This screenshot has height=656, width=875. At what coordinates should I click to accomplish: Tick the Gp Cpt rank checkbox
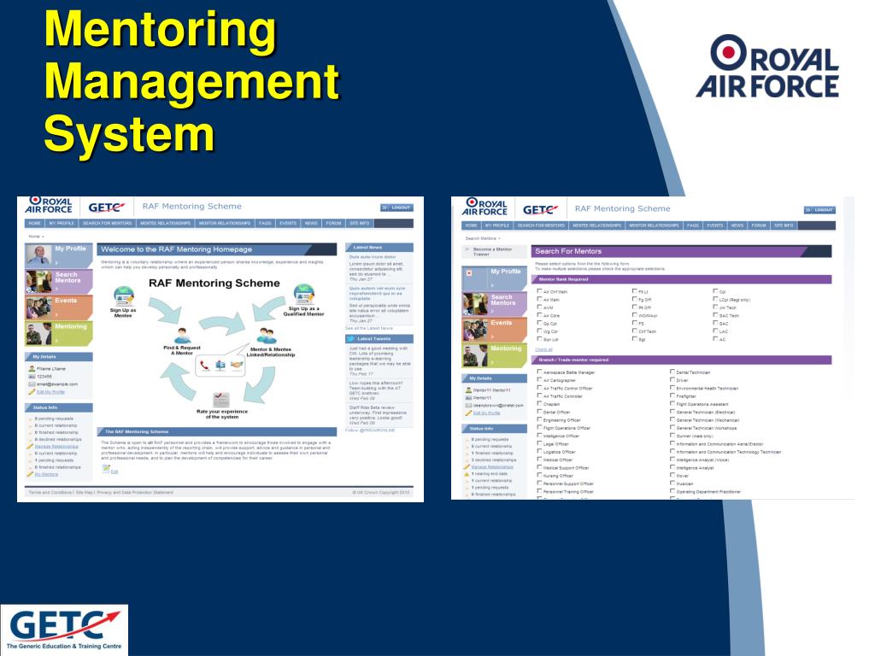pyautogui.click(x=540, y=322)
